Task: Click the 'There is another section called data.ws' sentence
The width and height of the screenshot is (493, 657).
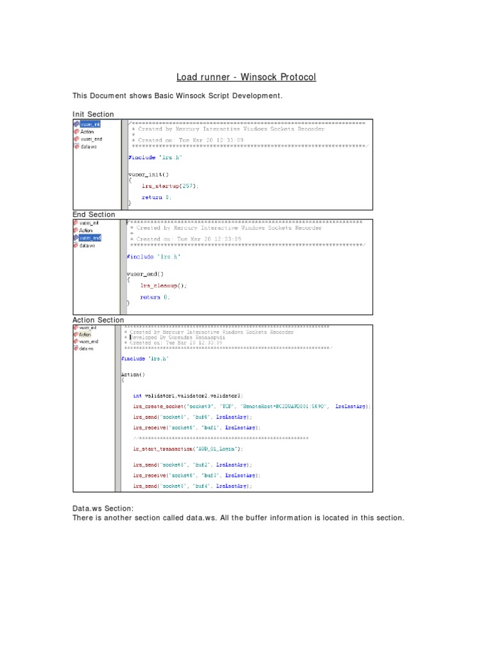Action: point(239,518)
